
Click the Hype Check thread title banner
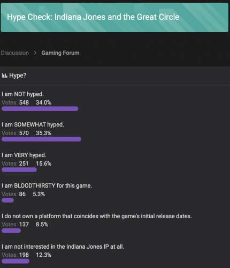tap(114, 18)
